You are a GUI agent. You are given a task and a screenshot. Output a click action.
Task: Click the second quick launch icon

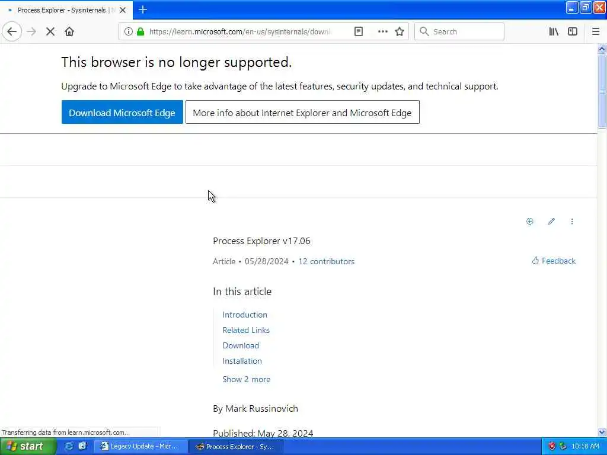[x=82, y=446]
